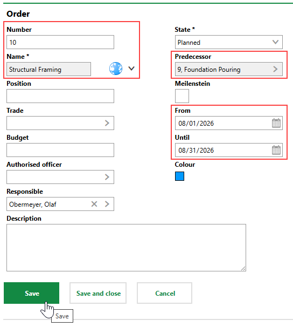Image resolution: width=293 pixels, height=327 pixels.
Task: Click into the Position field
Action: coord(60,96)
